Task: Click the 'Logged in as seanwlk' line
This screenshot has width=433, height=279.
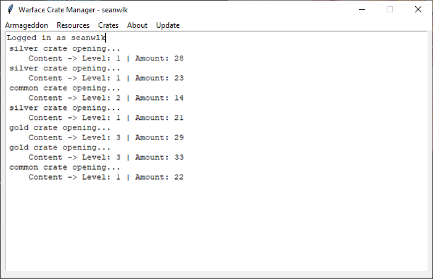Action: click(56, 38)
